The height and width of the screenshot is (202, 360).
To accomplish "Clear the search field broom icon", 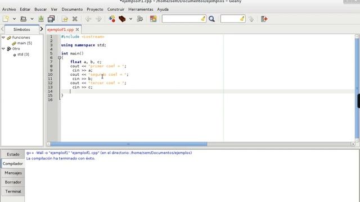I will (203, 19).
